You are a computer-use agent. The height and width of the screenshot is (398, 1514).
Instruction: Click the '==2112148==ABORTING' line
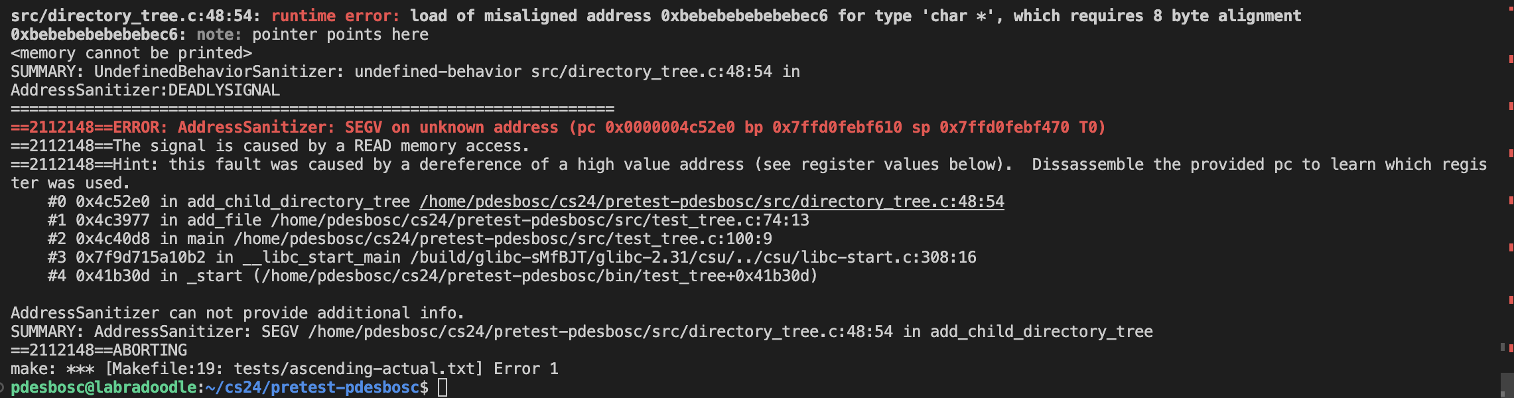pos(99,350)
